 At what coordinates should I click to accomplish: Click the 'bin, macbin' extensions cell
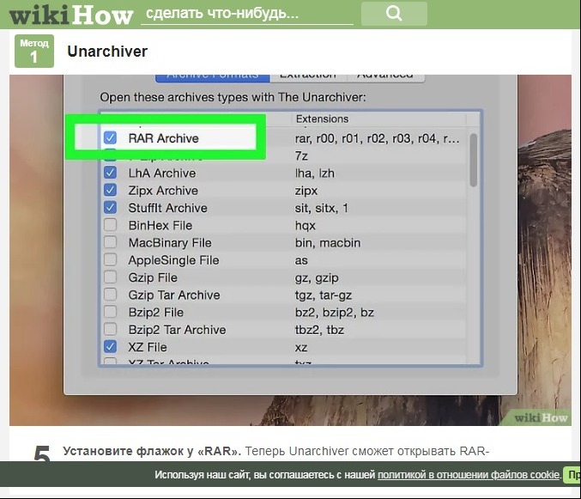(x=328, y=243)
